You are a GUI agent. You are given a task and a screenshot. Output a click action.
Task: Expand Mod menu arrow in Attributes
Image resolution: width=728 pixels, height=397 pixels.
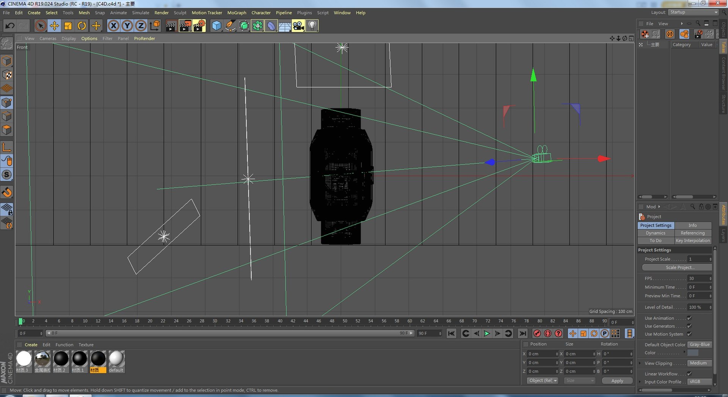tap(659, 207)
